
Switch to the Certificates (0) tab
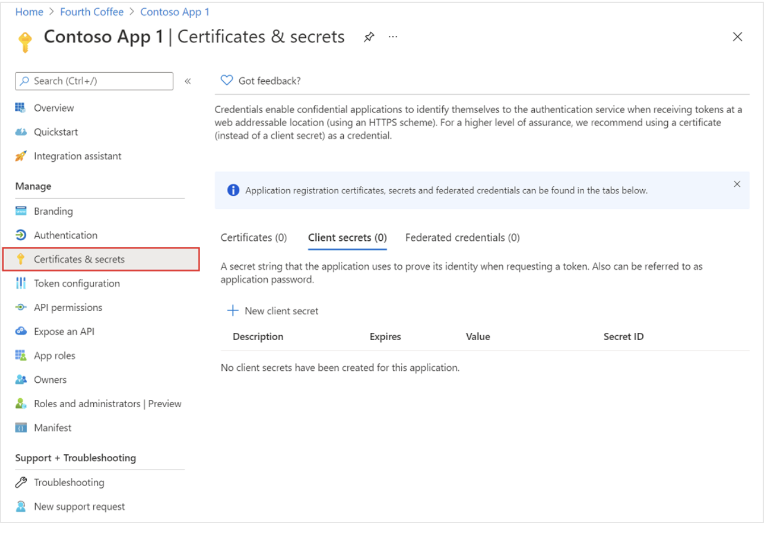[x=253, y=237]
